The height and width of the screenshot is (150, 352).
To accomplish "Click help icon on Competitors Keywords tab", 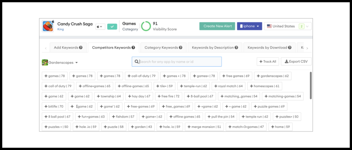I will 133,48.
